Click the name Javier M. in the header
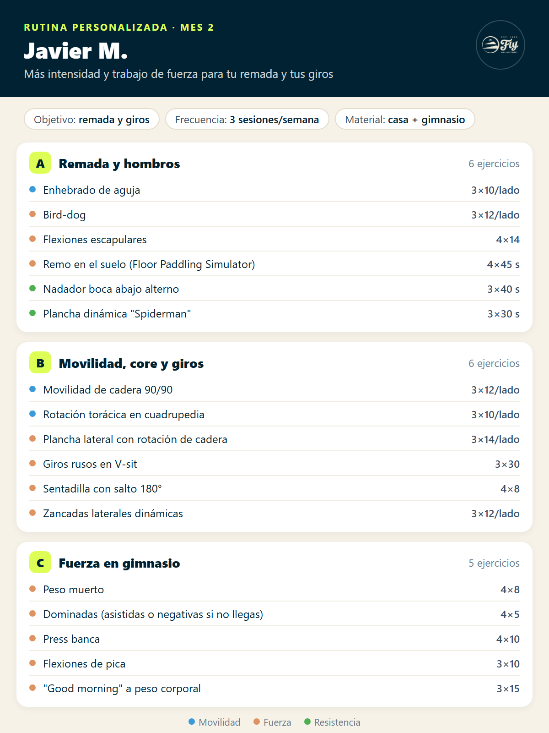 [75, 50]
